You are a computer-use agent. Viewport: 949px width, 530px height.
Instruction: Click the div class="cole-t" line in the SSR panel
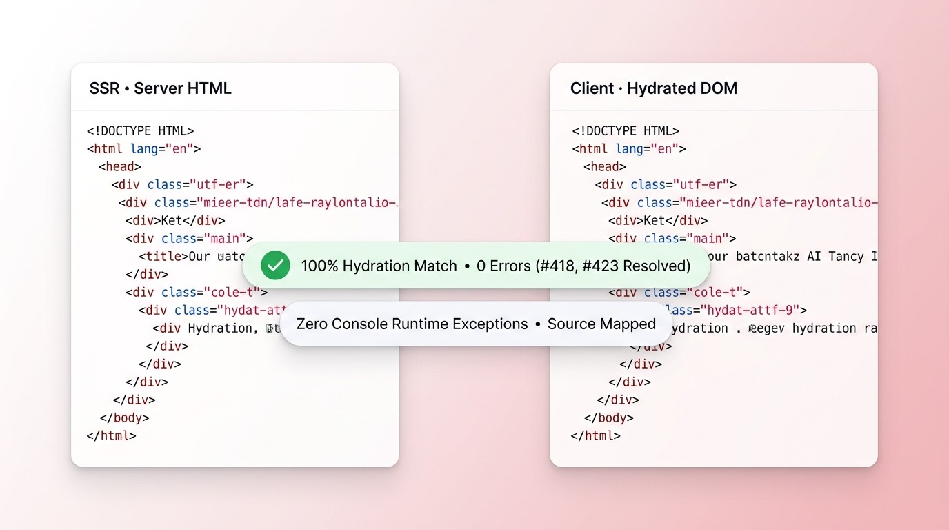[x=197, y=292]
